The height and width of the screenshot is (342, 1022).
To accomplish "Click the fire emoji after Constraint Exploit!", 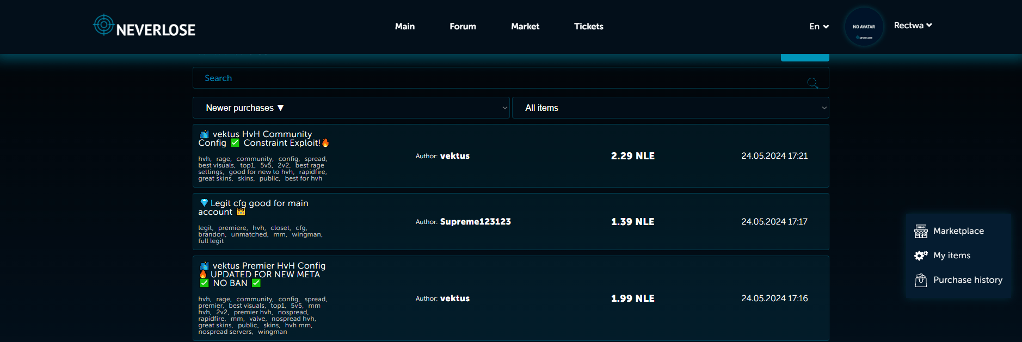I will point(325,143).
